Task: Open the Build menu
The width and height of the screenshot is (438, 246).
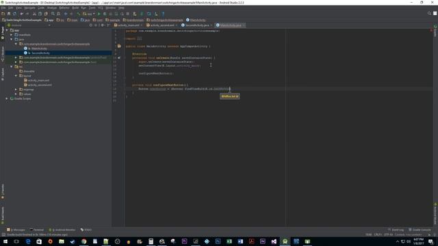Action: pos(75,8)
